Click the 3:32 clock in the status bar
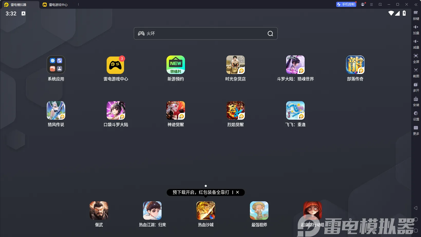This screenshot has height=237, width=421. tap(11, 14)
